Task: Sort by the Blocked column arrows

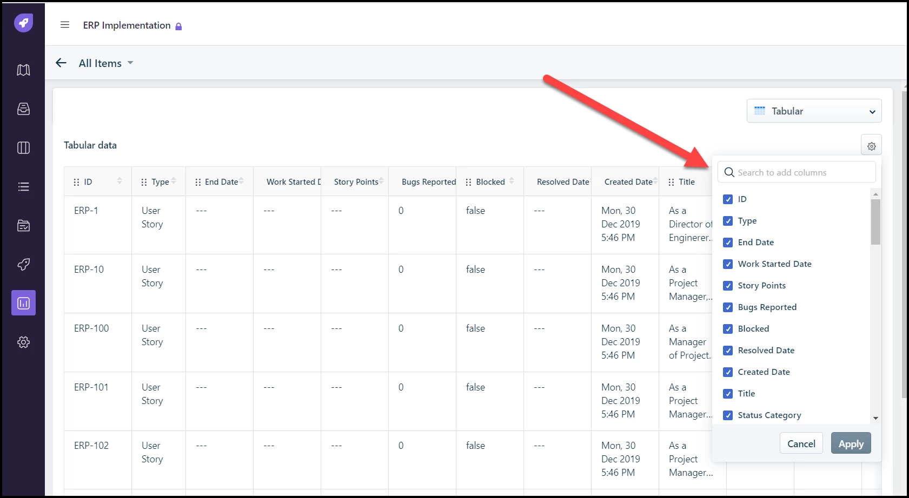Action: click(512, 181)
